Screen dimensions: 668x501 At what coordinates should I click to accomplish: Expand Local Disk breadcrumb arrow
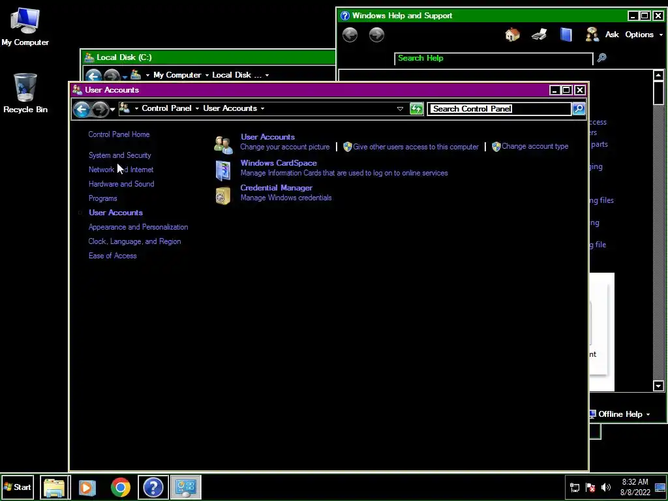(x=267, y=75)
